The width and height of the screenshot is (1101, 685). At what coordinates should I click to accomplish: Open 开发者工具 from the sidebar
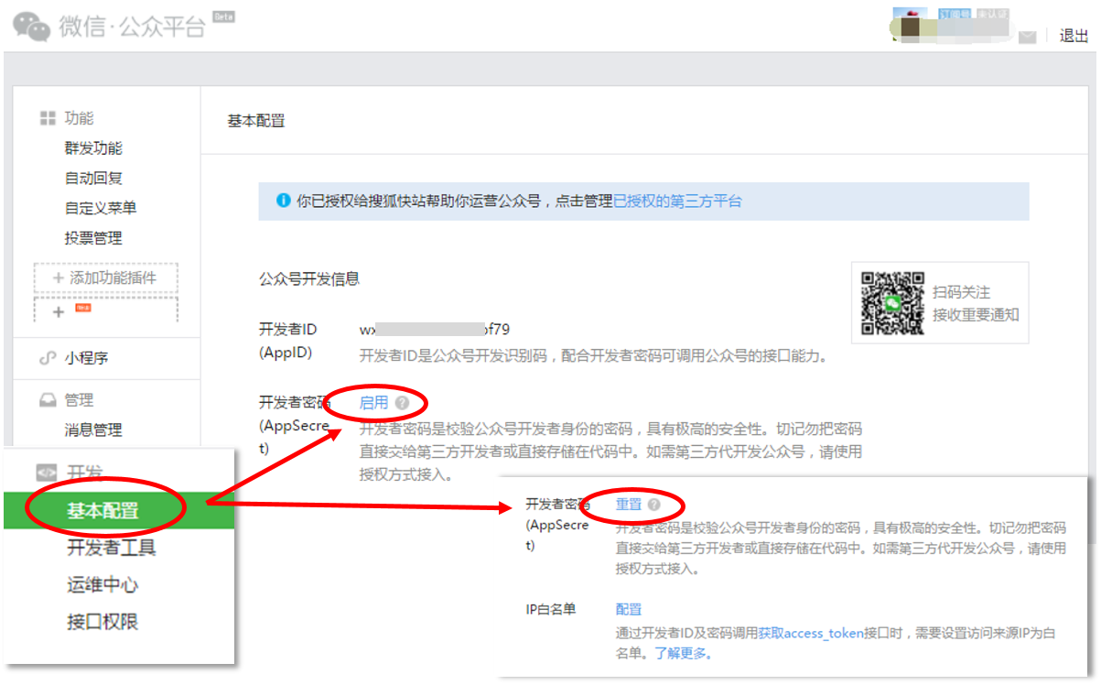coord(111,548)
